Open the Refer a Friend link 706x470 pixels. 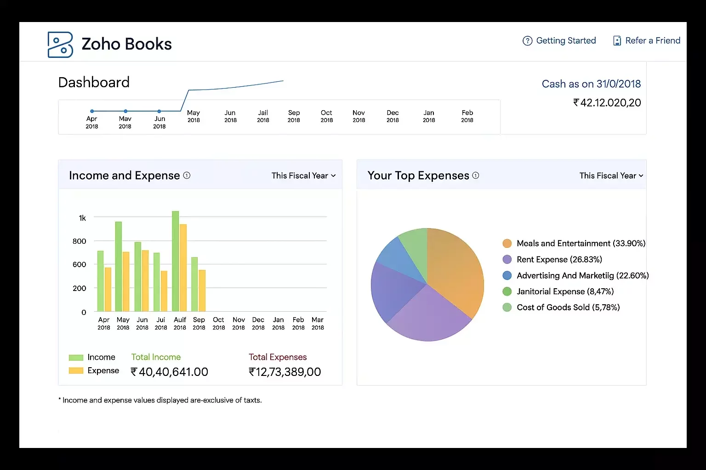click(653, 41)
